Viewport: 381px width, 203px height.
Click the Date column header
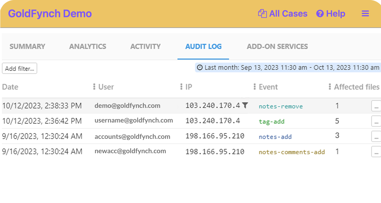(x=10, y=87)
